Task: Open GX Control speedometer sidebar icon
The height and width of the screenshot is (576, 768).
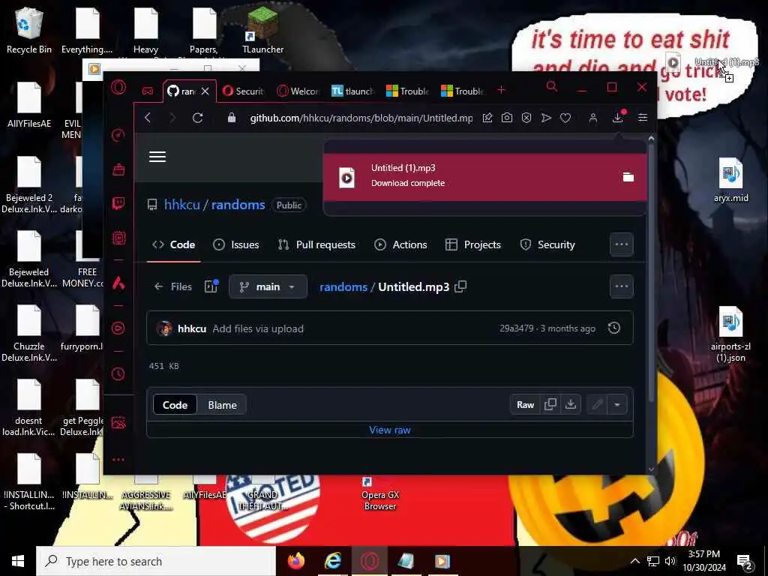Action: pyautogui.click(x=118, y=135)
